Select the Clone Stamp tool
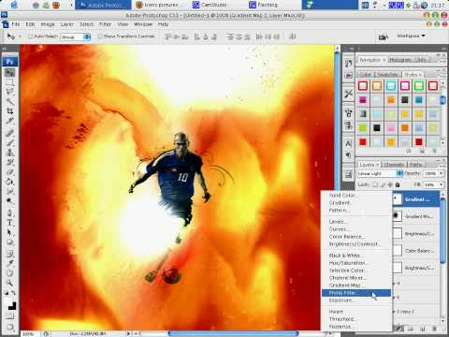The image size is (449, 337). coord(10,153)
